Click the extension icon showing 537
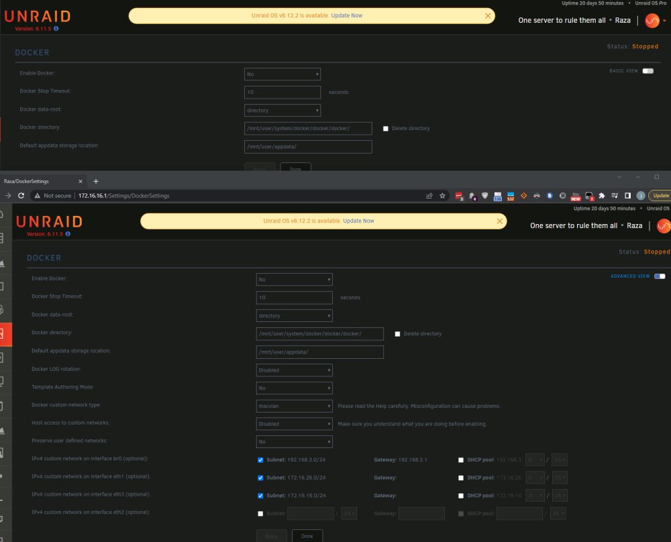 point(511,196)
